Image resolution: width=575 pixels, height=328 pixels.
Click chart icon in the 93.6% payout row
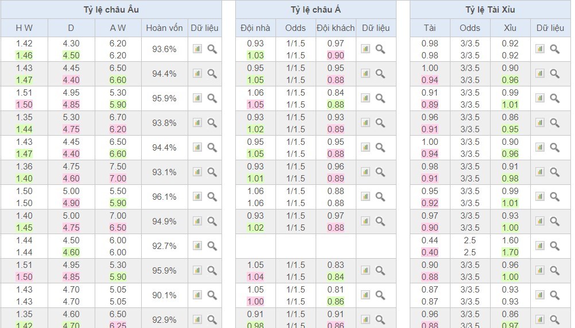coord(197,49)
